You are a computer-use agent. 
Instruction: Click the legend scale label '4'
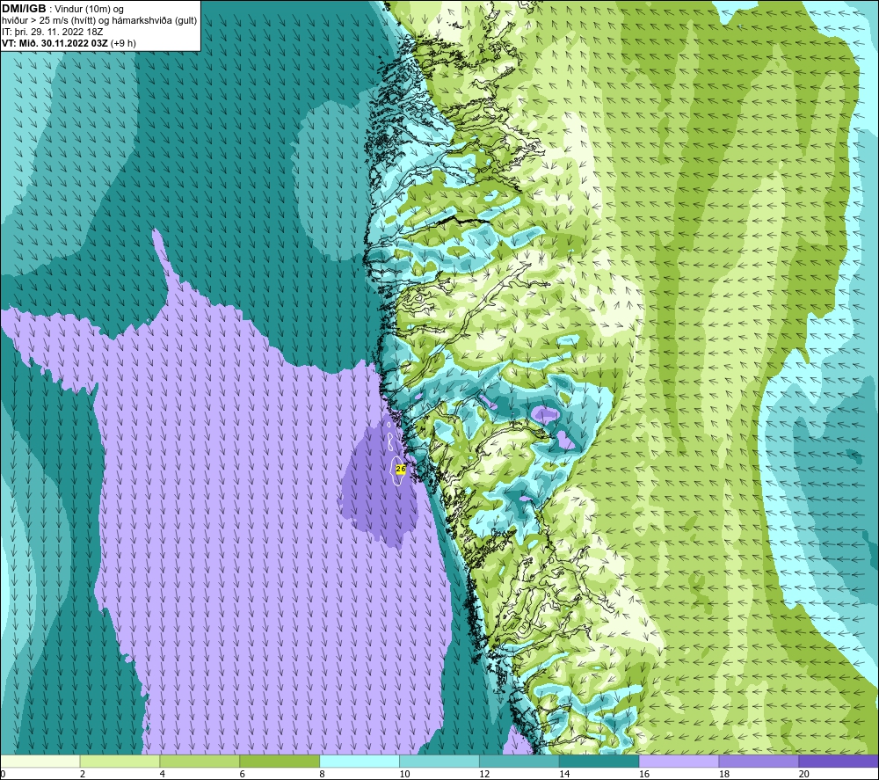[162, 774]
